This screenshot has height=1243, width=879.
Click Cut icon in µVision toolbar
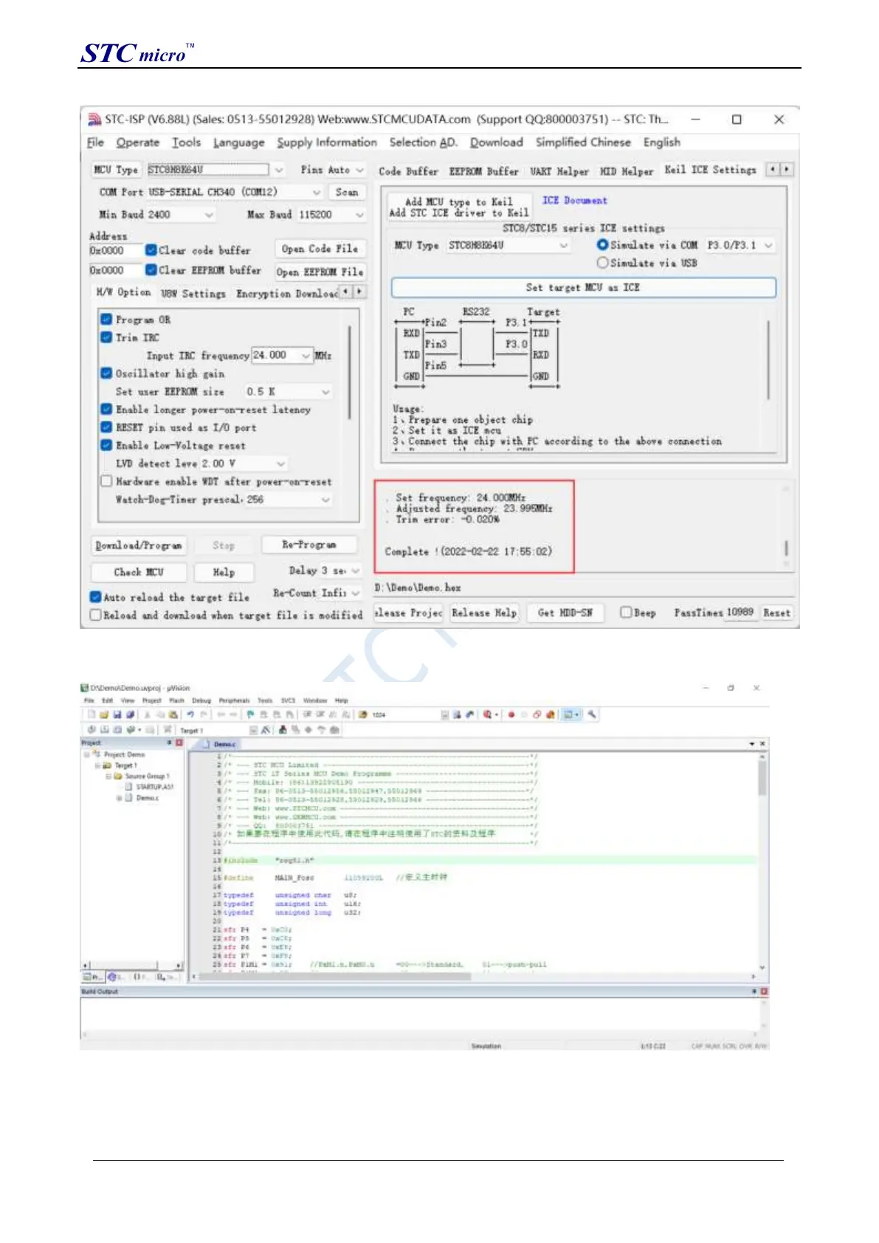147,715
